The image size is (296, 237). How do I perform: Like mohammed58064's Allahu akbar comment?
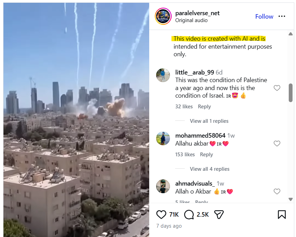(x=277, y=144)
